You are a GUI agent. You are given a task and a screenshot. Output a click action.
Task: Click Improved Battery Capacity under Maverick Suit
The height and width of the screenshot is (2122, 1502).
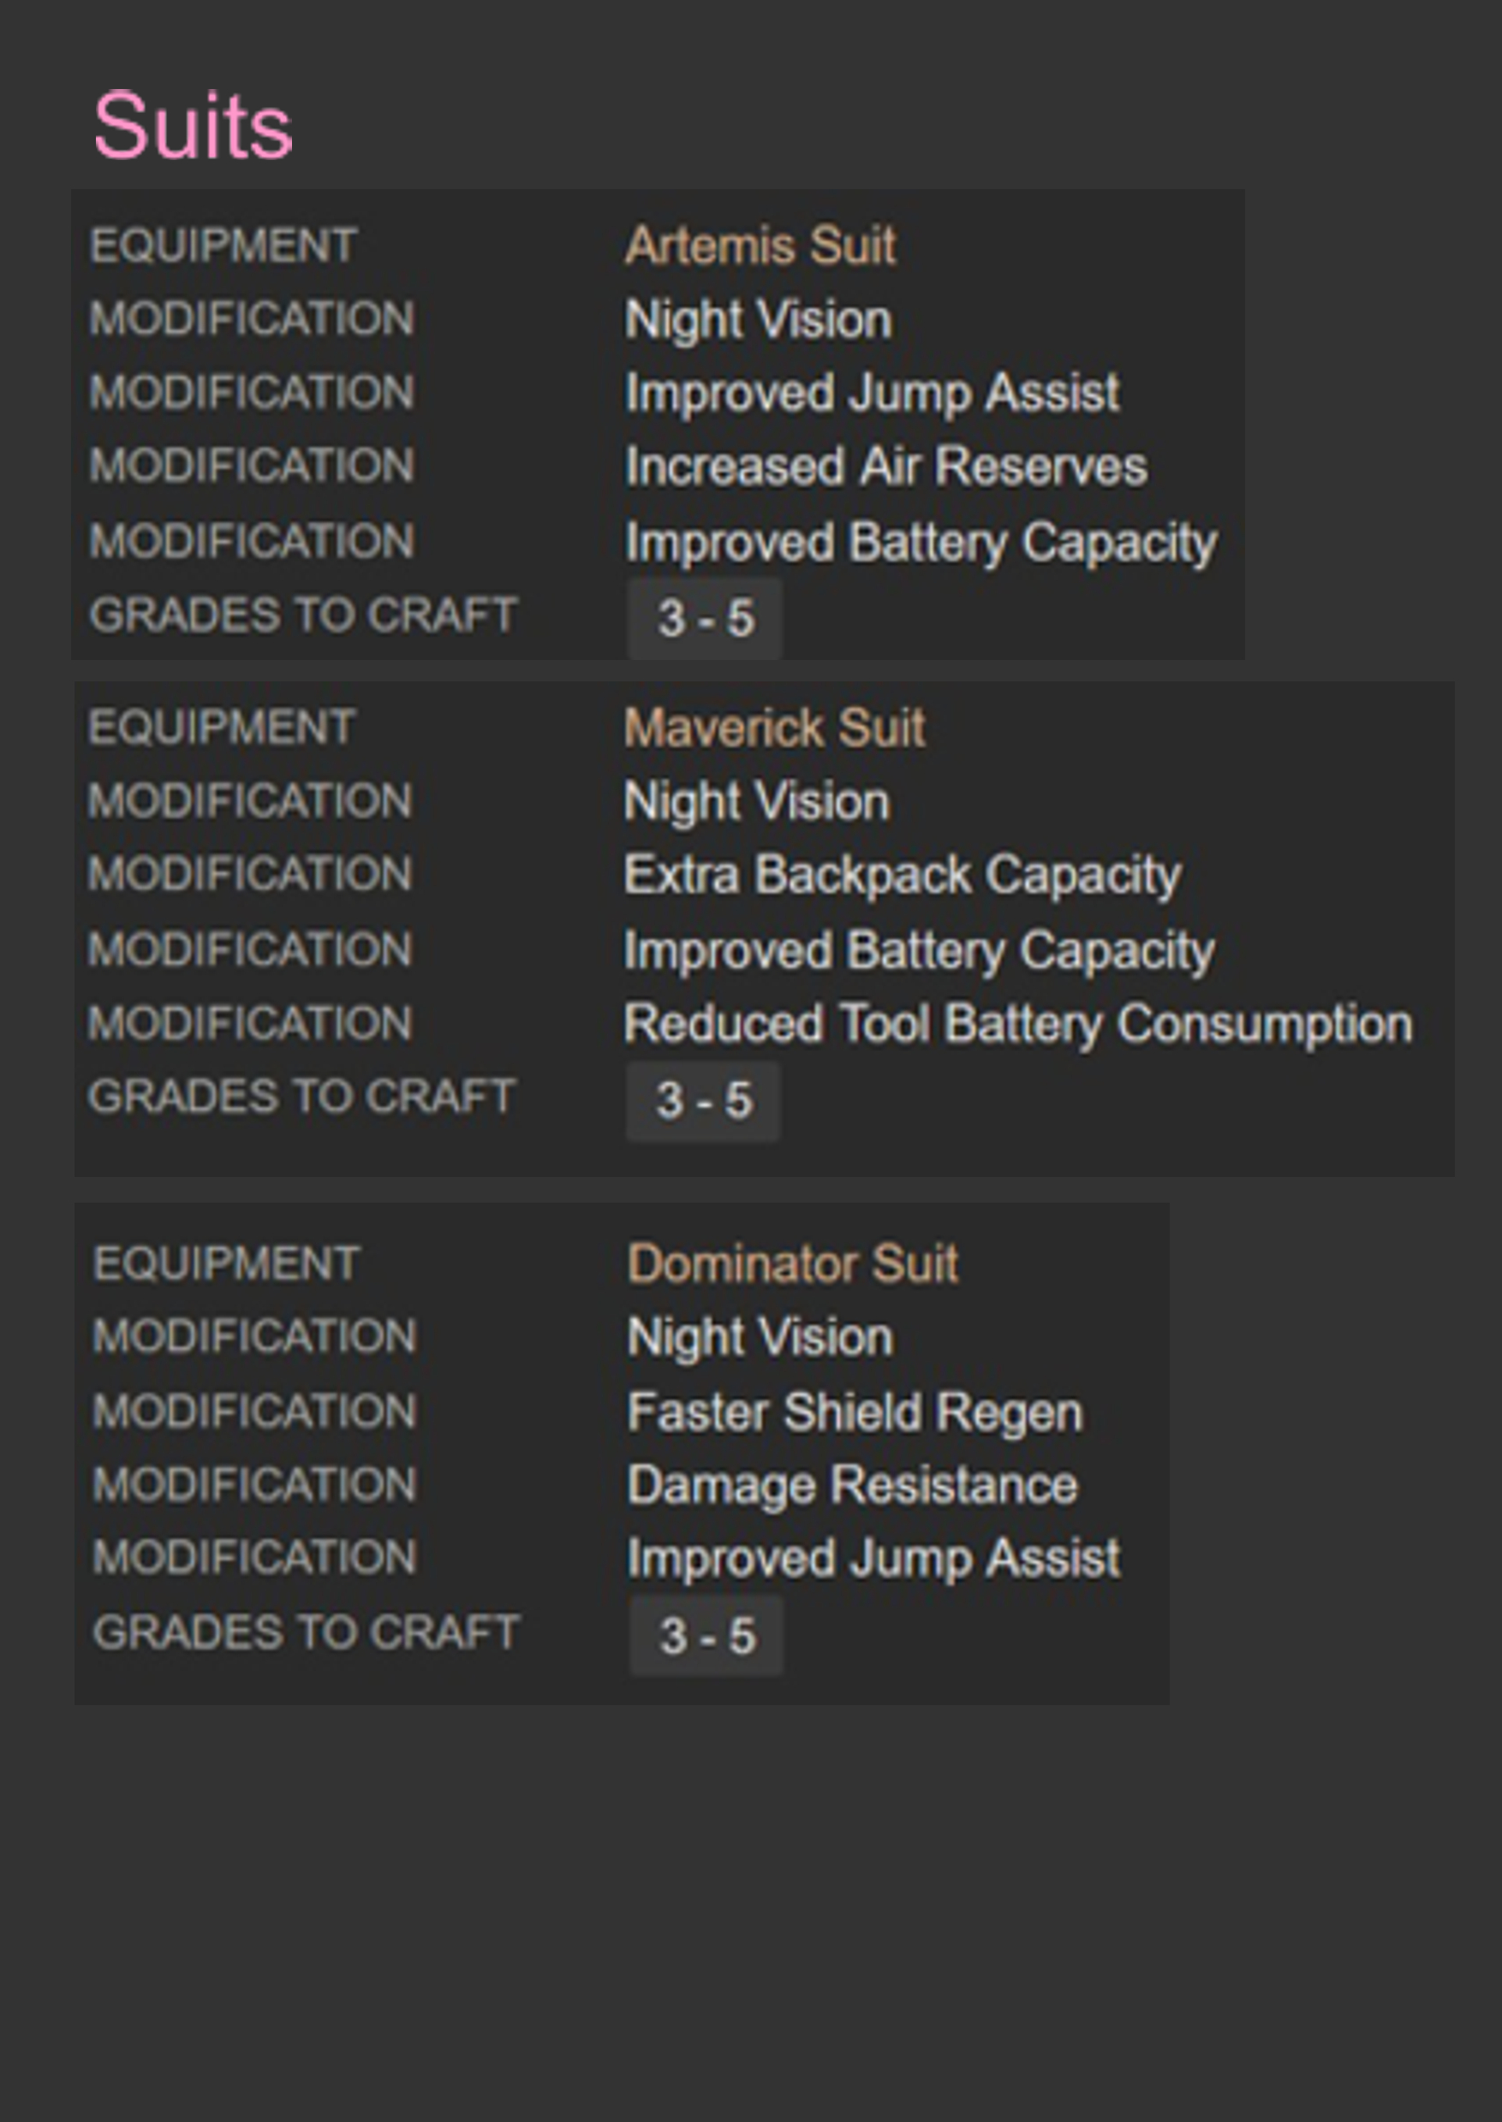tap(920, 951)
